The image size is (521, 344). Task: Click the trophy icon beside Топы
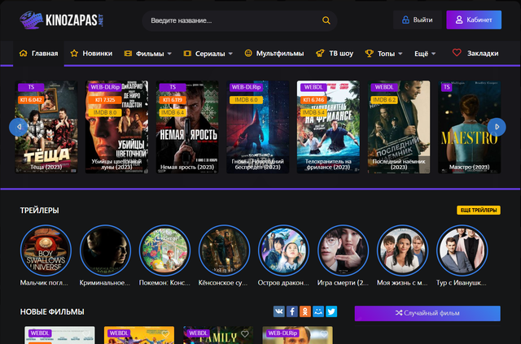coord(369,53)
